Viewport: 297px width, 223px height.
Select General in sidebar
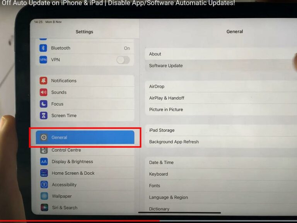coord(85,137)
